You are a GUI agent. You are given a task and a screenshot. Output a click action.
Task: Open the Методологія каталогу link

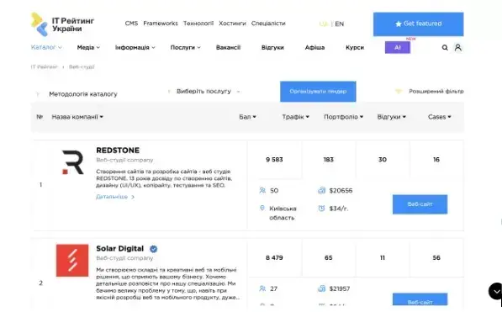83,94
